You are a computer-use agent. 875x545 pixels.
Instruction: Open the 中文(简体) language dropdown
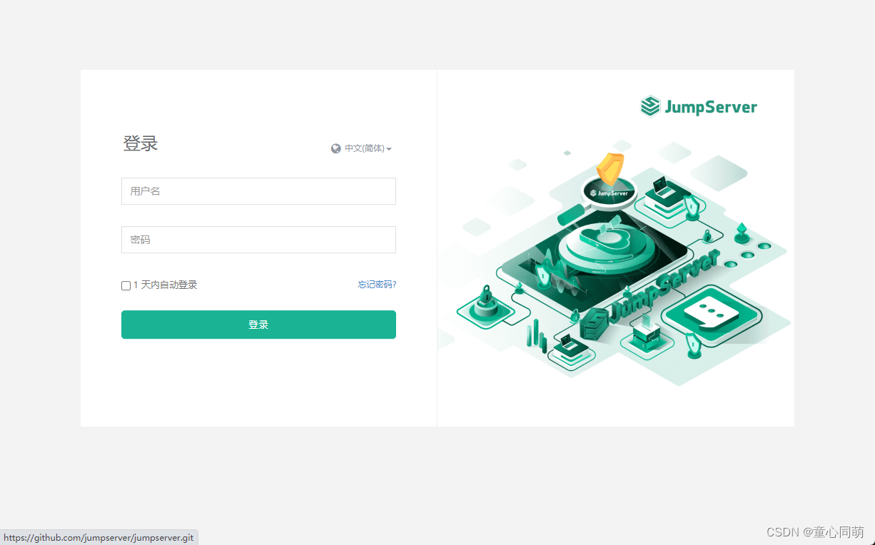362,148
